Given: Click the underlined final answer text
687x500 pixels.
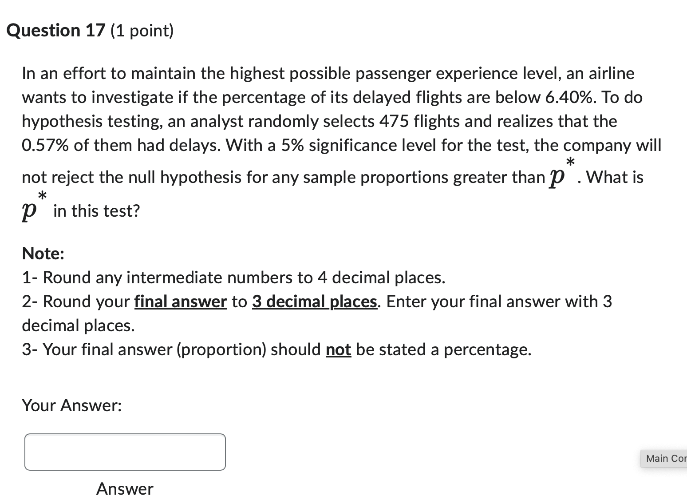Looking at the screenshot, I should click(x=180, y=302).
